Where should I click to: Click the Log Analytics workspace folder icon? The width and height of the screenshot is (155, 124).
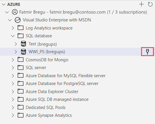point(21,28)
